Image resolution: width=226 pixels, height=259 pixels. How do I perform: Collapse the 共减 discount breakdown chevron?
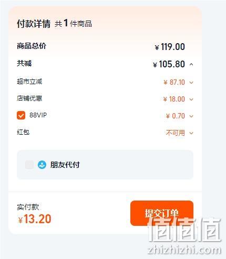[191, 64]
